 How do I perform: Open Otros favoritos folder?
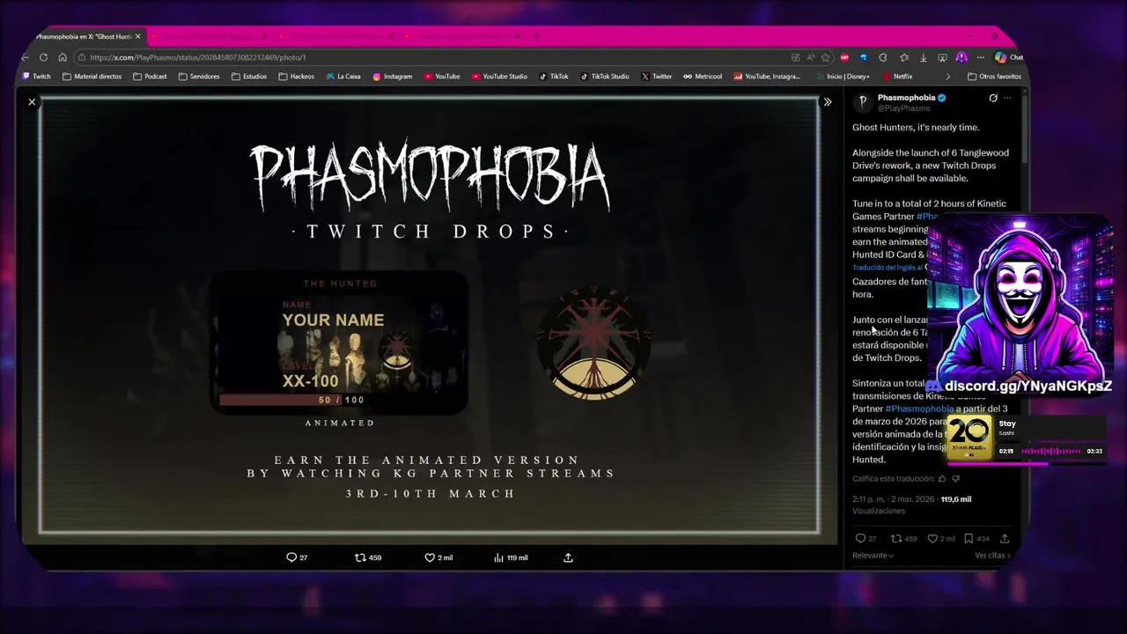click(995, 77)
